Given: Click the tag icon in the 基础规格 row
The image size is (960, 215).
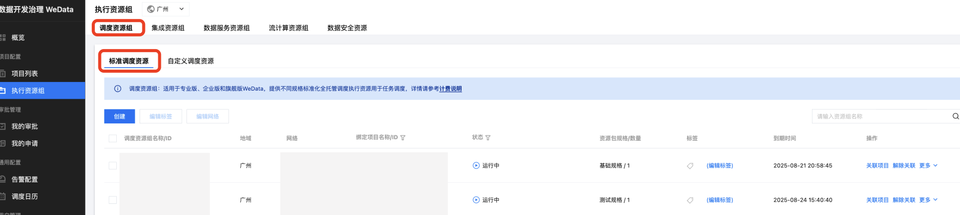Looking at the screenshot, I should tap(690, 166).
